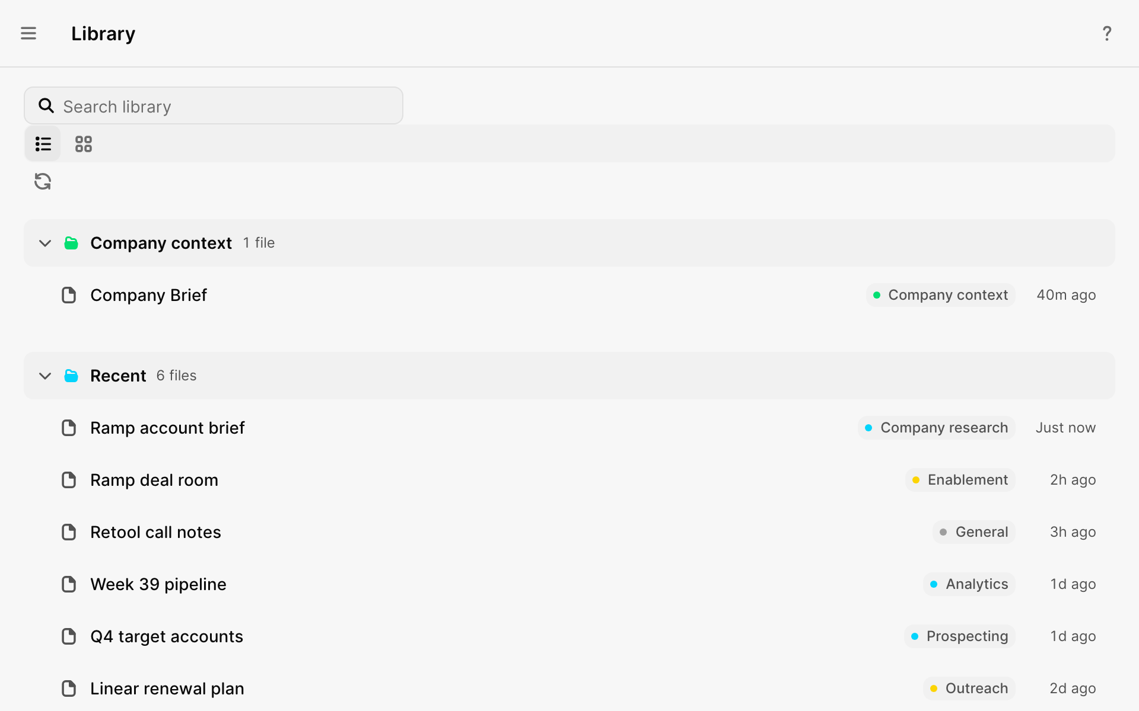
Task: Click the Week 39 pipeline file icon
Action: coord(69,584)
